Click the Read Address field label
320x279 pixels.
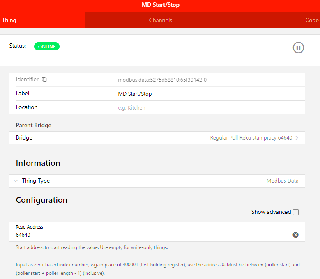(x=30, y=227)
